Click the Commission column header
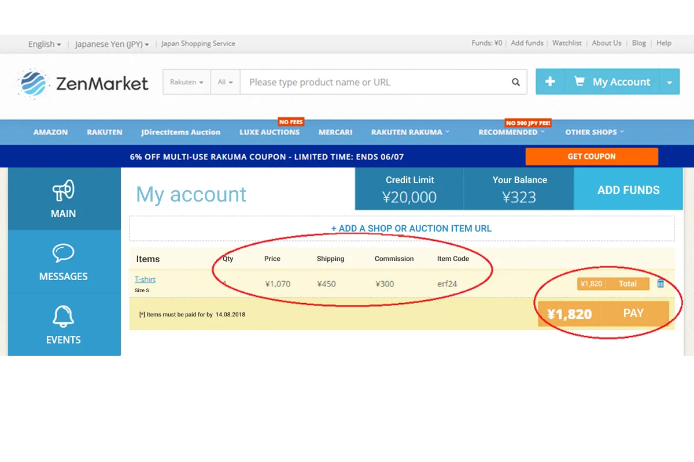The width and height of the screenshot is (694, 462). coord(394,259)
